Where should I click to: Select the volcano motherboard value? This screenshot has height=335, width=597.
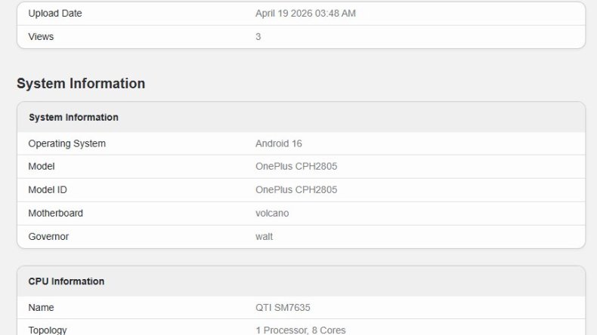(272, 214)
